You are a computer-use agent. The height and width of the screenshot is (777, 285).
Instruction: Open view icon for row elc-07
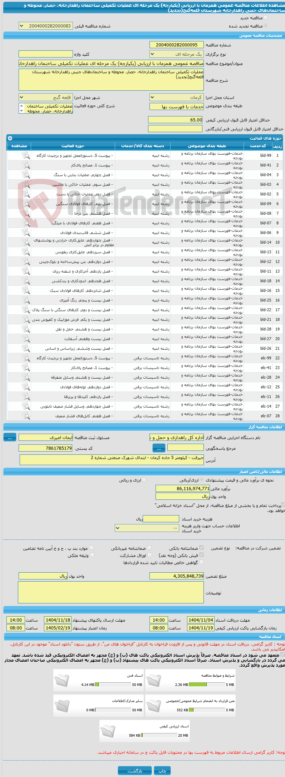pyautogui.click(x=26, y=416)
